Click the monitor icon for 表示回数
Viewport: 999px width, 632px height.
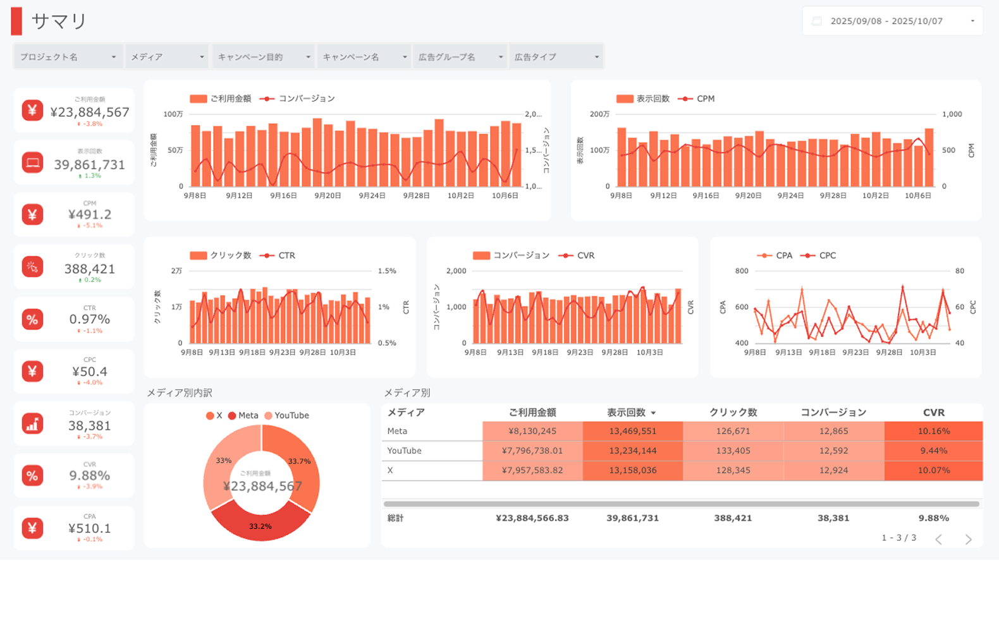point(32,163)
